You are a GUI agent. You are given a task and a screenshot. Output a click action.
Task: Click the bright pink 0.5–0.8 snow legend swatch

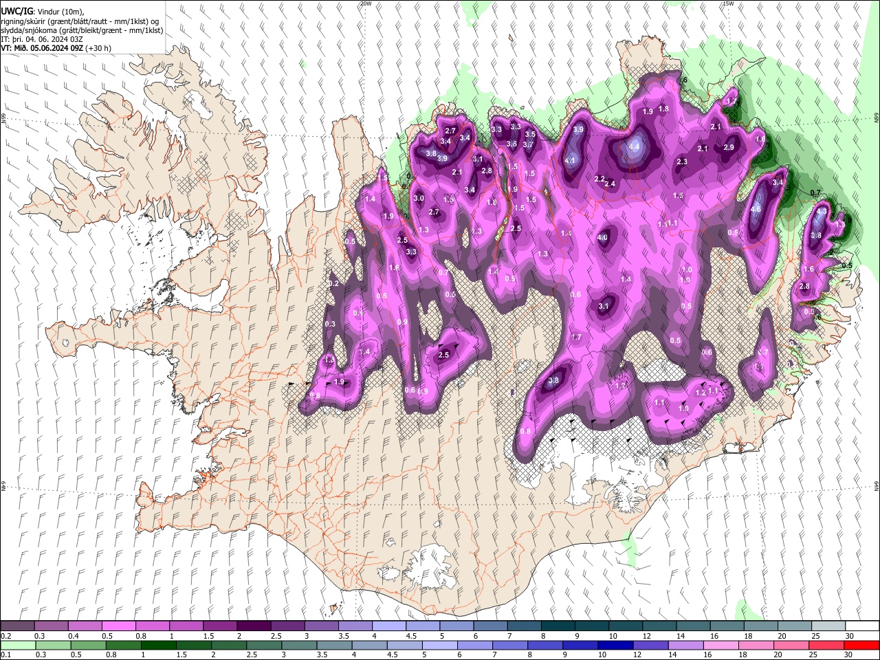point(118,626)
